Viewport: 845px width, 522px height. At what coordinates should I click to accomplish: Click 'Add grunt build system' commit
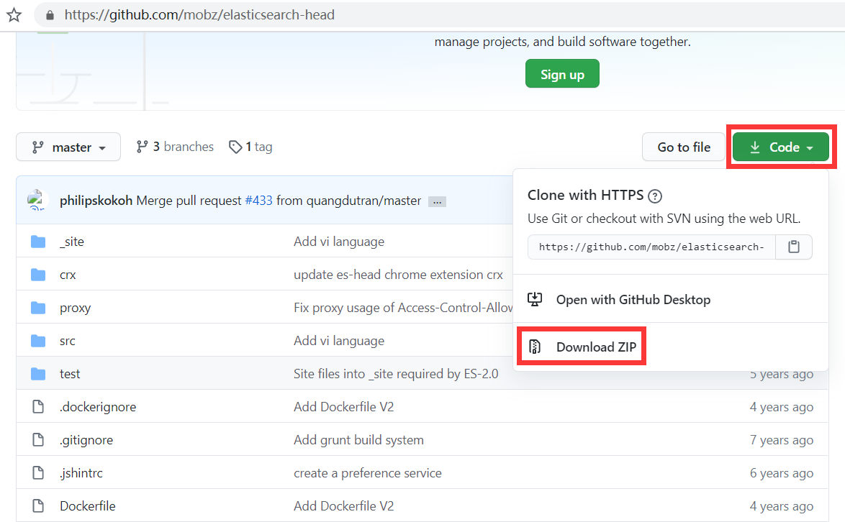[359, 439]
